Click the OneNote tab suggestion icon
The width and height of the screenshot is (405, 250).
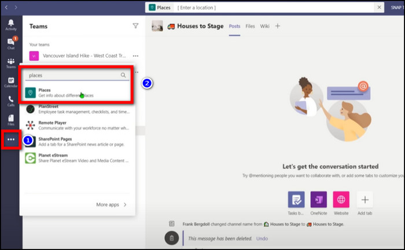coord(318,200)
